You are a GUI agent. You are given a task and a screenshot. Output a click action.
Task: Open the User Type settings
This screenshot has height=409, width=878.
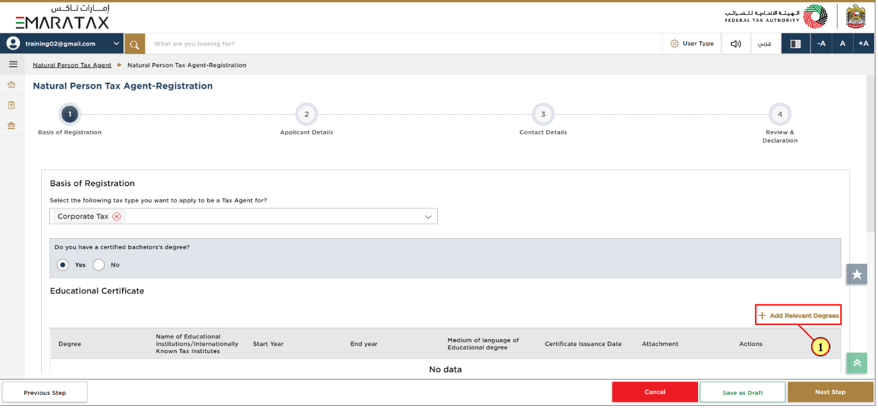tap(692, 44)
